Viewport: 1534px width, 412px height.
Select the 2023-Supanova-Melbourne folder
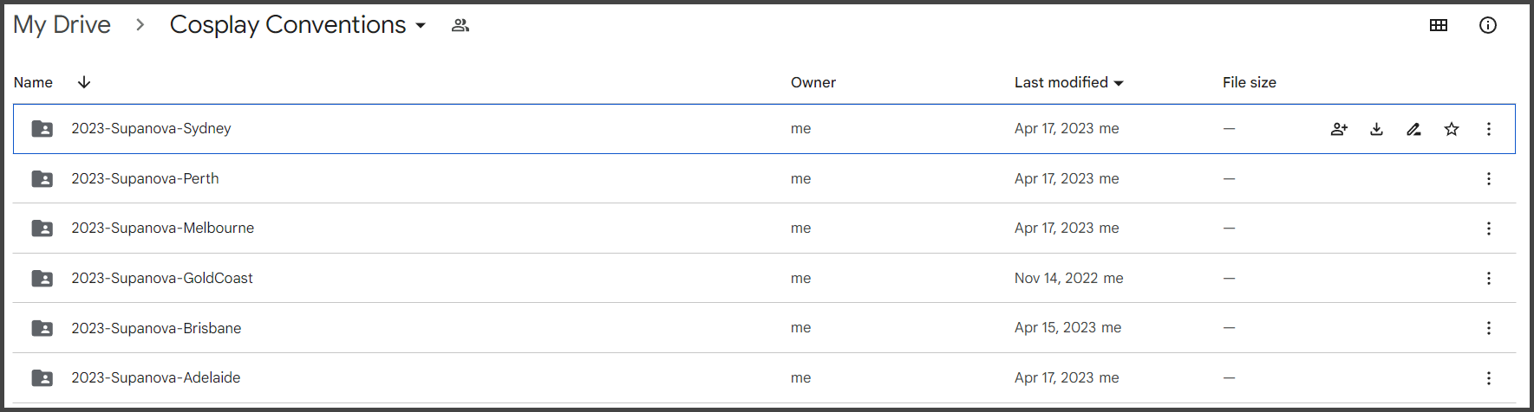click(x=162, y=229)
